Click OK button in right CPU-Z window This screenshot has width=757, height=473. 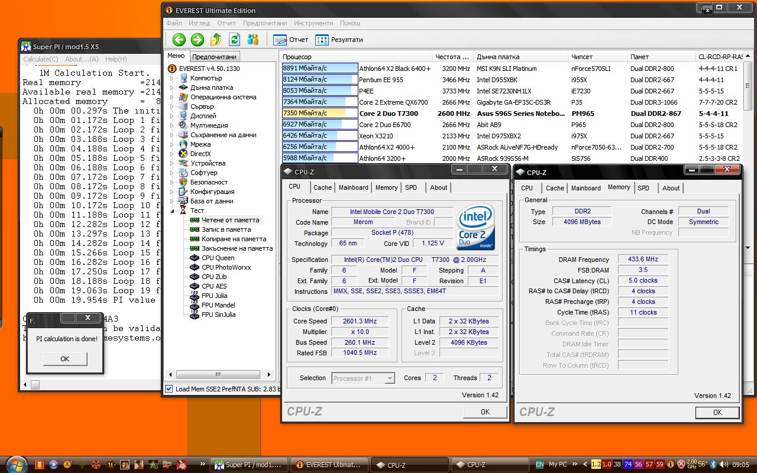(717, 413)
